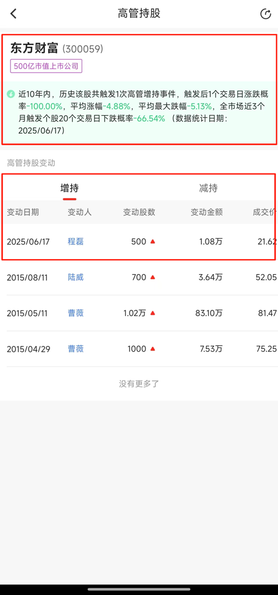Select the 500 shares value
The height and width of the screenshot is (595, 278).
click(x=138, y=242)
